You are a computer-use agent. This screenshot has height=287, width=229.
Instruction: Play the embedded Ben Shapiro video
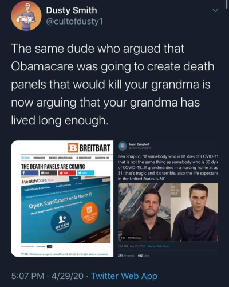point(168,212)
